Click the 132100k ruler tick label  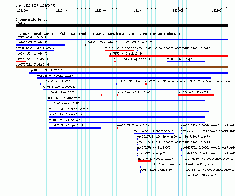[x=23, y=11]
